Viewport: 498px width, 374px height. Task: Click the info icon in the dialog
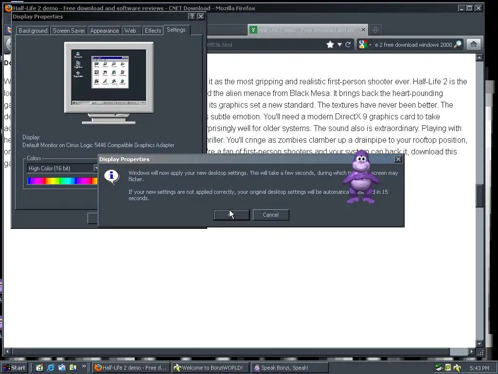click(x=111, y=177)
